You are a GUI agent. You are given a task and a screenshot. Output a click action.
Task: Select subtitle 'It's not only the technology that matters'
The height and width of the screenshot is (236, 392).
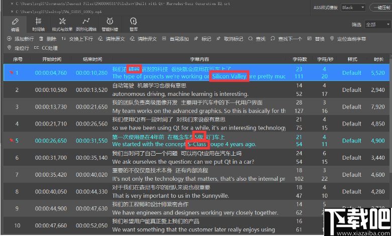[x=199, y=179]
